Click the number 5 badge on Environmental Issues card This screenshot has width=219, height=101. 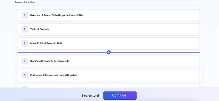(x=25, y=75)
